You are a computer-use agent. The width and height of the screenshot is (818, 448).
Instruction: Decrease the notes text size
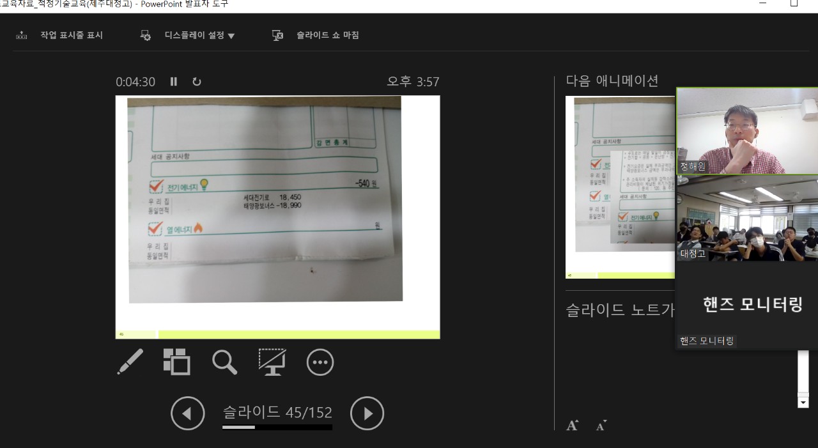[601, 426]
